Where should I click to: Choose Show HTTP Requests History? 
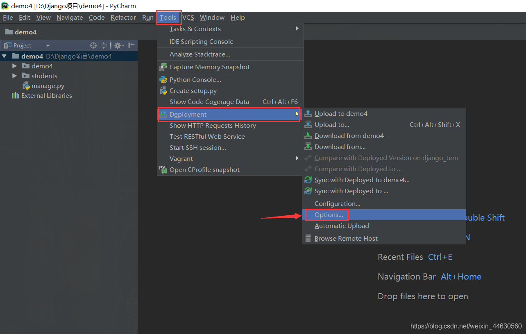(230, 125)
